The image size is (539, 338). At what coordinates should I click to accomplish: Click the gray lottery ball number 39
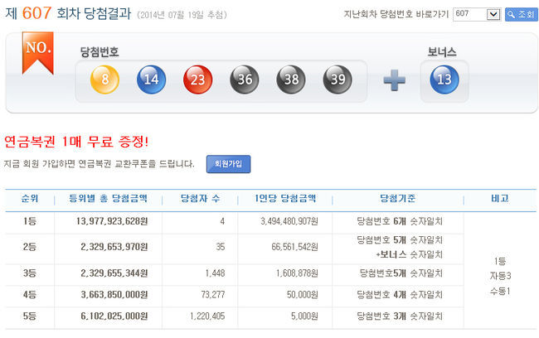[x=338, y=80]
